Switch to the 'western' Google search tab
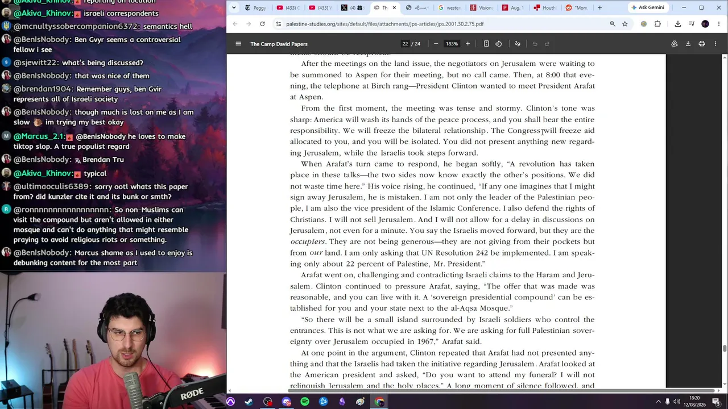Viewport: 728px width, 409px height. pyautogui.click(x=450, y=8)
